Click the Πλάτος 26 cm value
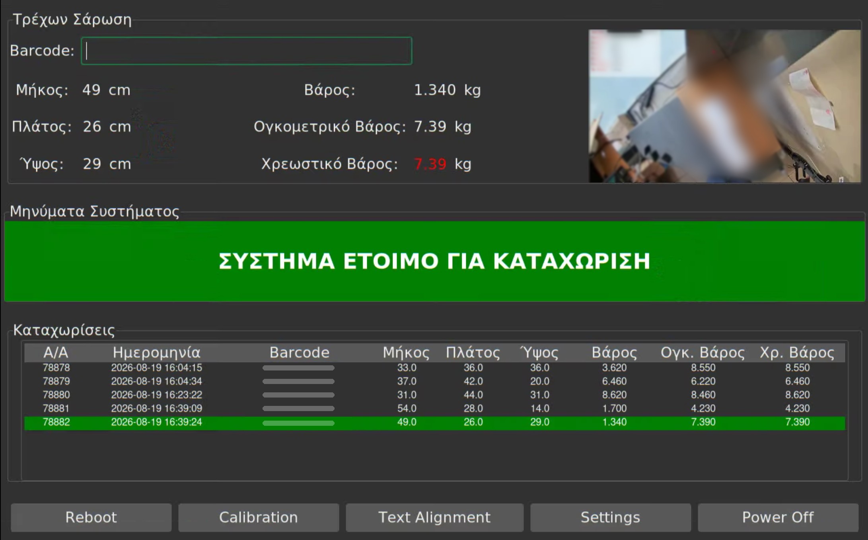Image resolution: width=868 pixels, height=540 pixels. 107,127
